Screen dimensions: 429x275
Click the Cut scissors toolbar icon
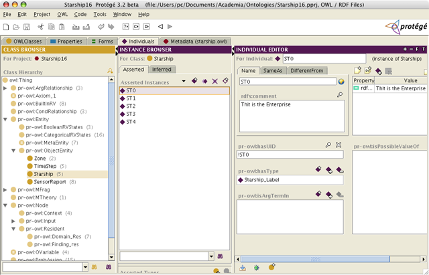(x=40, y=27)
